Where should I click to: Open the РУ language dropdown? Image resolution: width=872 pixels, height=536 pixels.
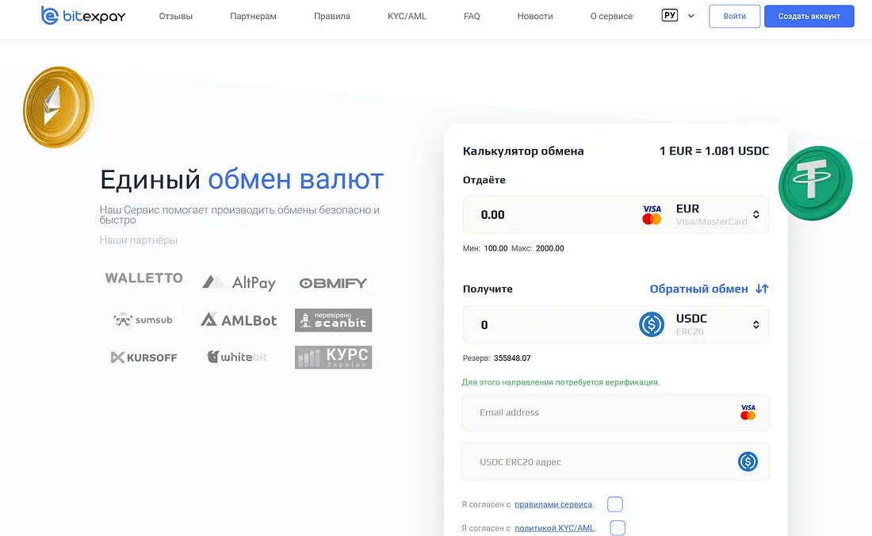point(670,16)
